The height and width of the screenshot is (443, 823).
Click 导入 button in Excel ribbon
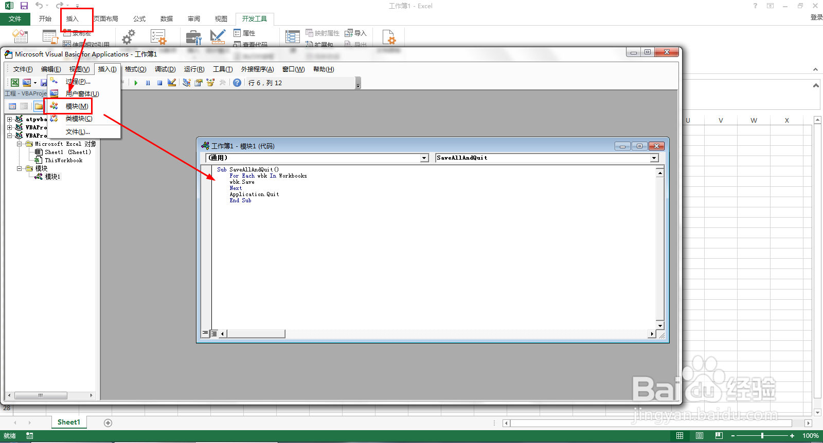tap(355, 33)
